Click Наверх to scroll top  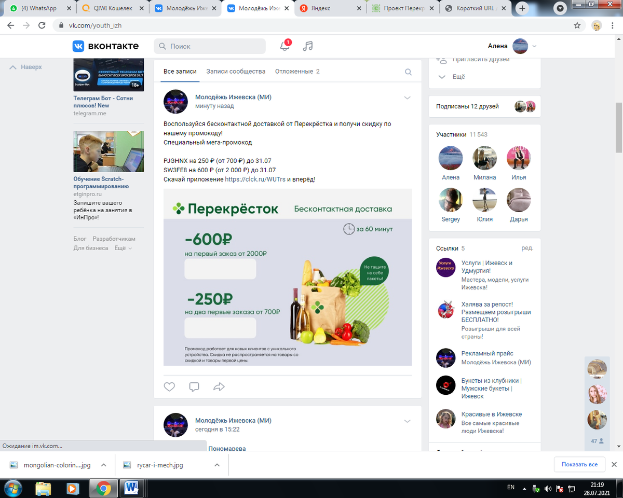pos(25,67)
